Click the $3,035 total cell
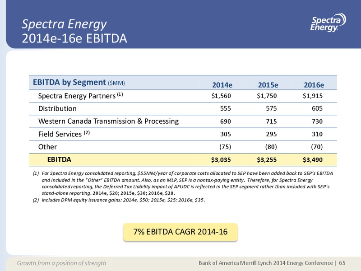The width and height of the screenshot is (361, 271). click(x=221, y=160)
